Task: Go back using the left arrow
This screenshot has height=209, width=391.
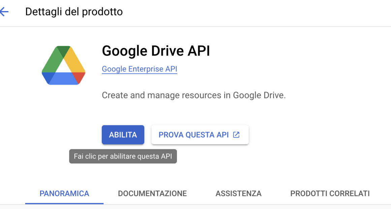Action: pos(4,12)
